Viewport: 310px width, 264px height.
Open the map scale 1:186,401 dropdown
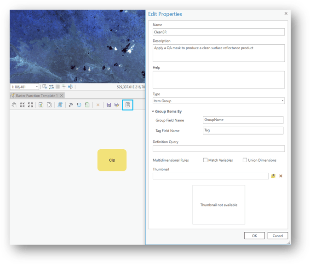point(37,87)
